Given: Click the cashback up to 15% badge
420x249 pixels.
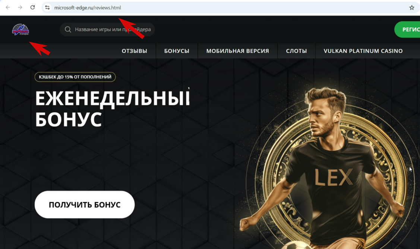Looking at the screenshot, I should [75, 77].
